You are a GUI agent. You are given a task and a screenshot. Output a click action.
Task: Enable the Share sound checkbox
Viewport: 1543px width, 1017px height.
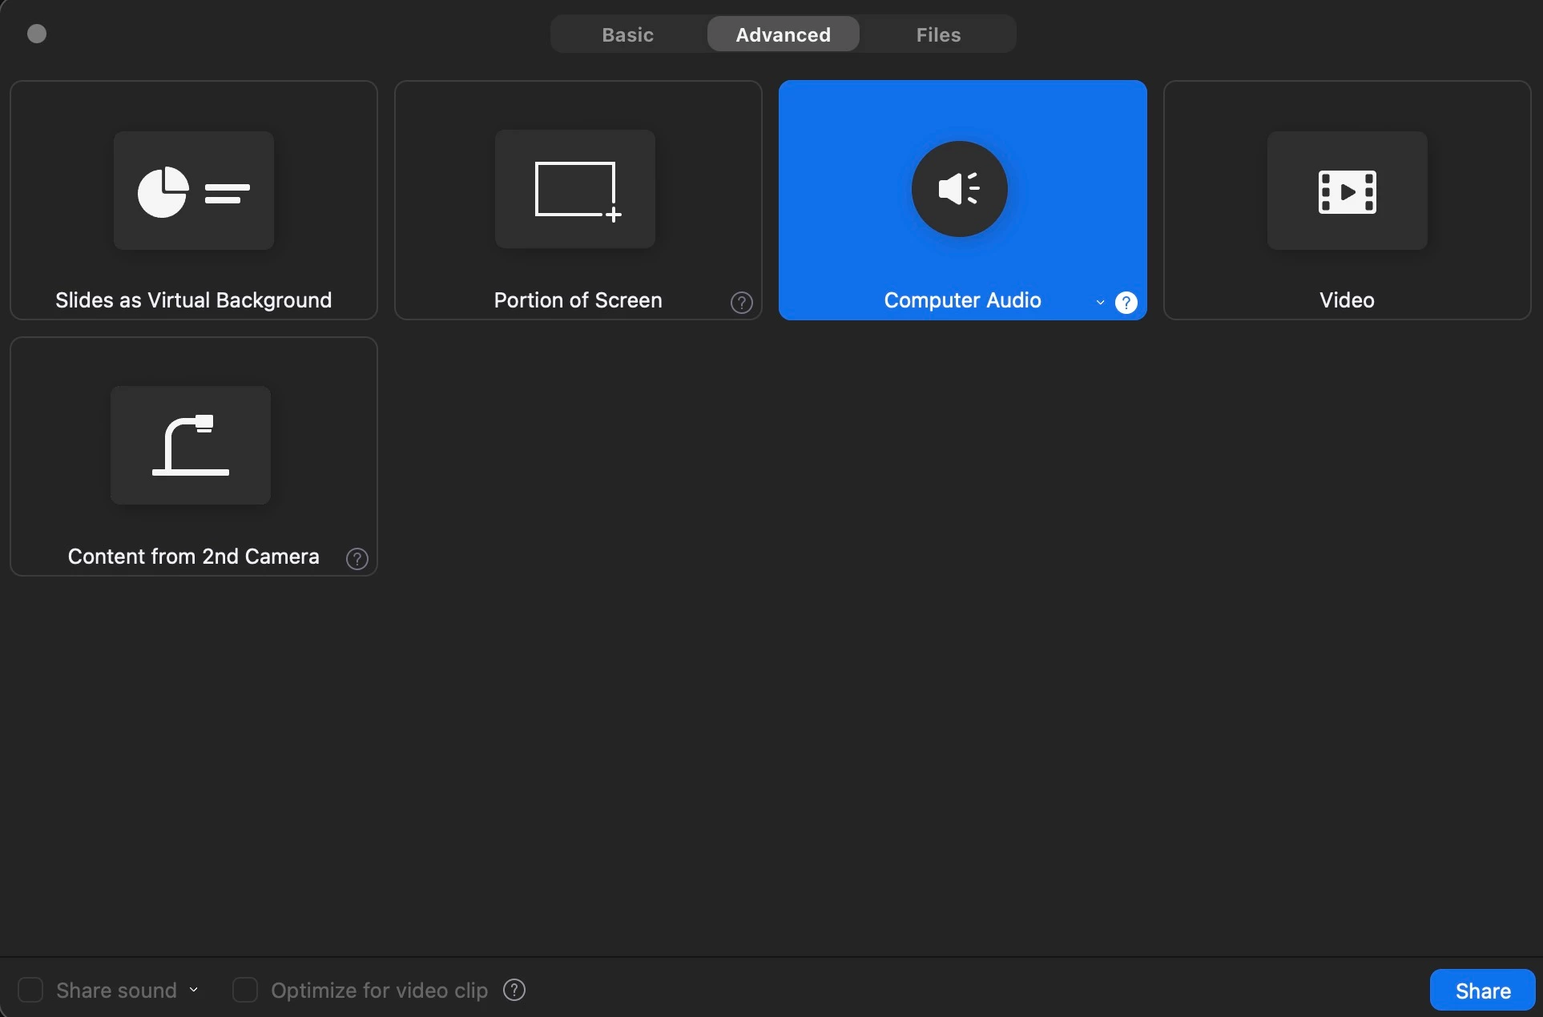coord(30,991)
